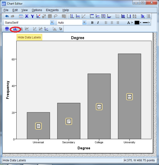Click the black fill color swatch

tap(137, 23)
